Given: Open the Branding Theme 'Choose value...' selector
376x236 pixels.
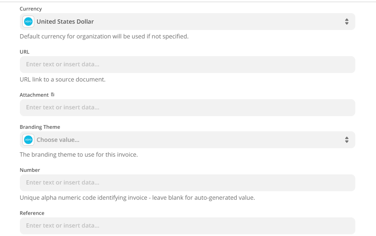Looking at the screenshot, I should point(58,140).
